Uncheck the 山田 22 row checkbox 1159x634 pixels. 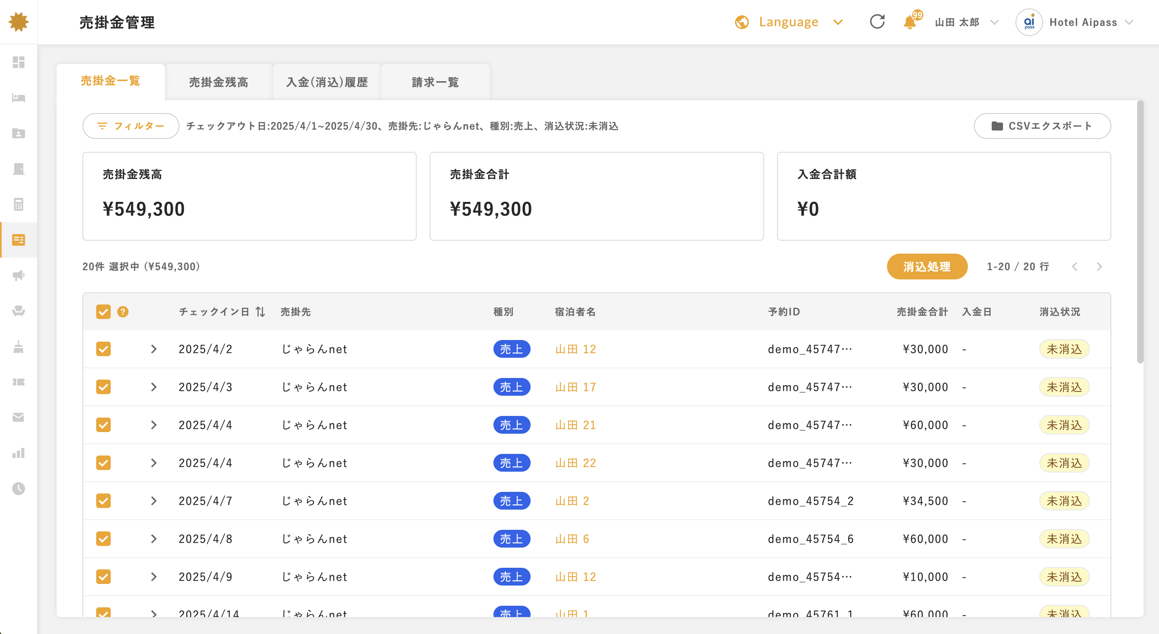click(103, 463)
